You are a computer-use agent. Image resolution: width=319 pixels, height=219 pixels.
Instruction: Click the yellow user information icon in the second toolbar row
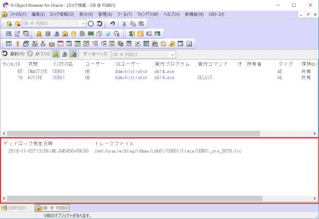(x=39, y=34)
